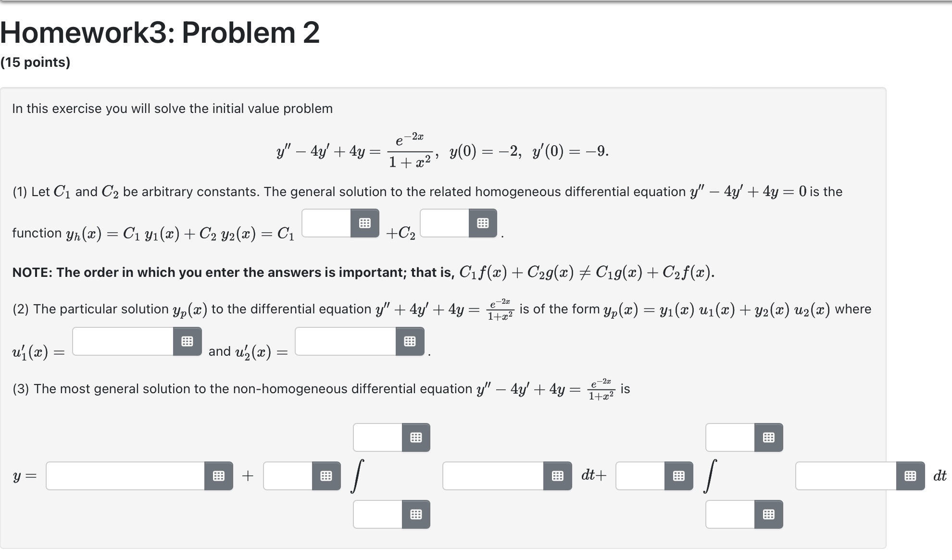Open the equation editor for the first integrand
952x560 pixels.
558,476
